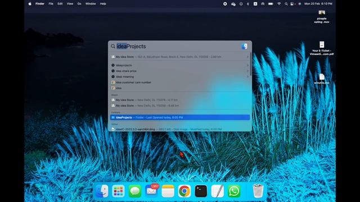The width and height of the screenshot is (360, 202).
Task: Open the View menu
Action: [x=70, y=4]
